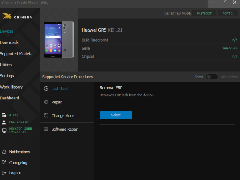Click the Repair chip icon
The image size is (240, 180).
[46, 102]
